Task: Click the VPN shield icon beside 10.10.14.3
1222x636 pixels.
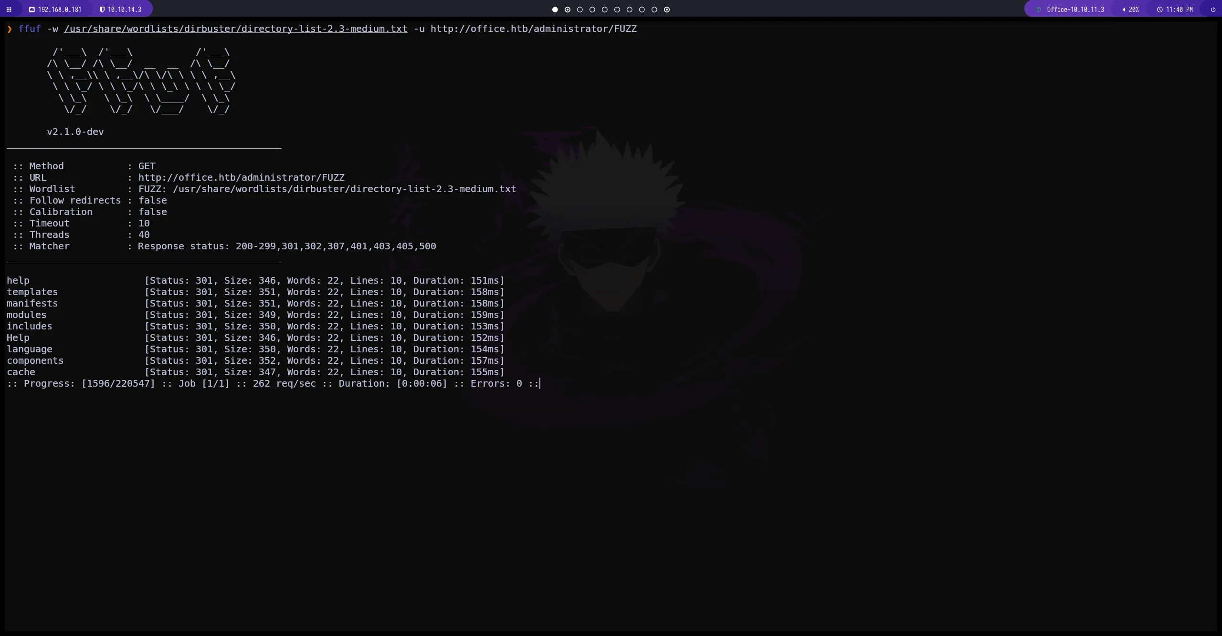Action: click(102, 10)
